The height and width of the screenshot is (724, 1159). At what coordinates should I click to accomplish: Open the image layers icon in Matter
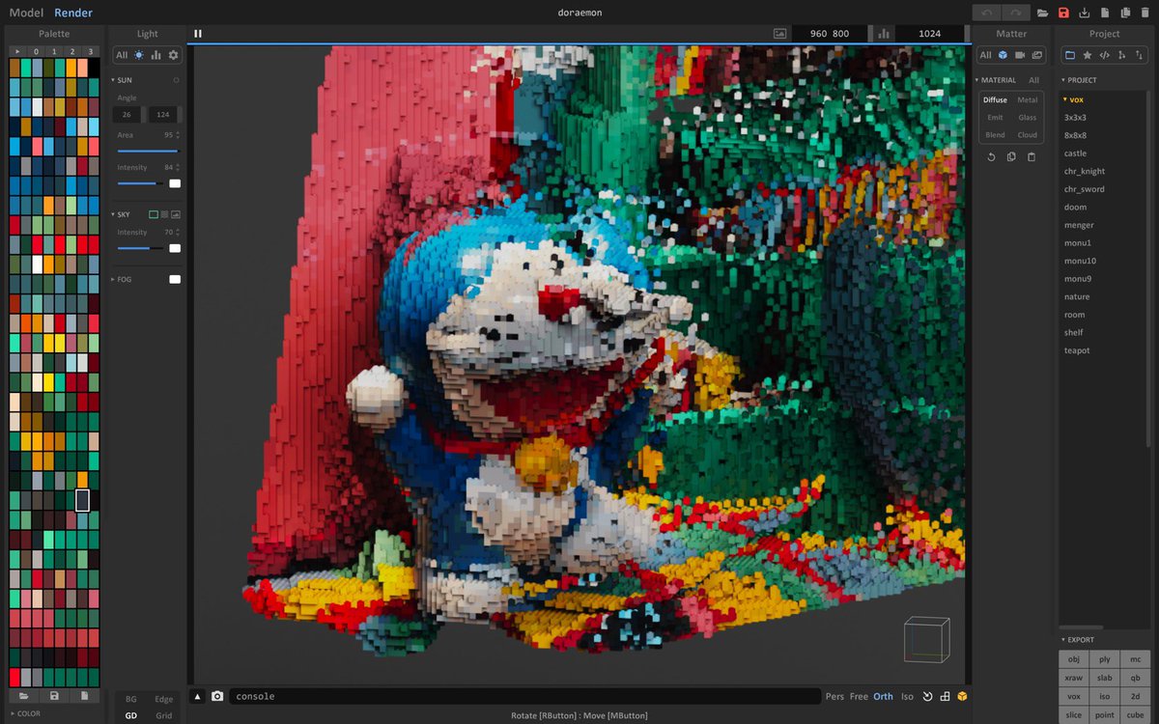pyautogui.click(x=1037, y=55)
